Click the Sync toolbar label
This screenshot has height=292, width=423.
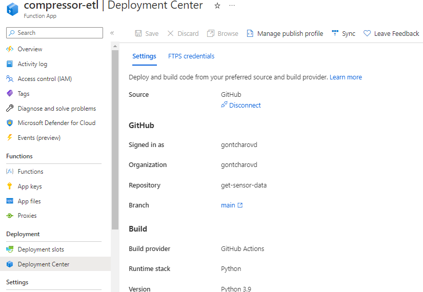coord(349,34)
